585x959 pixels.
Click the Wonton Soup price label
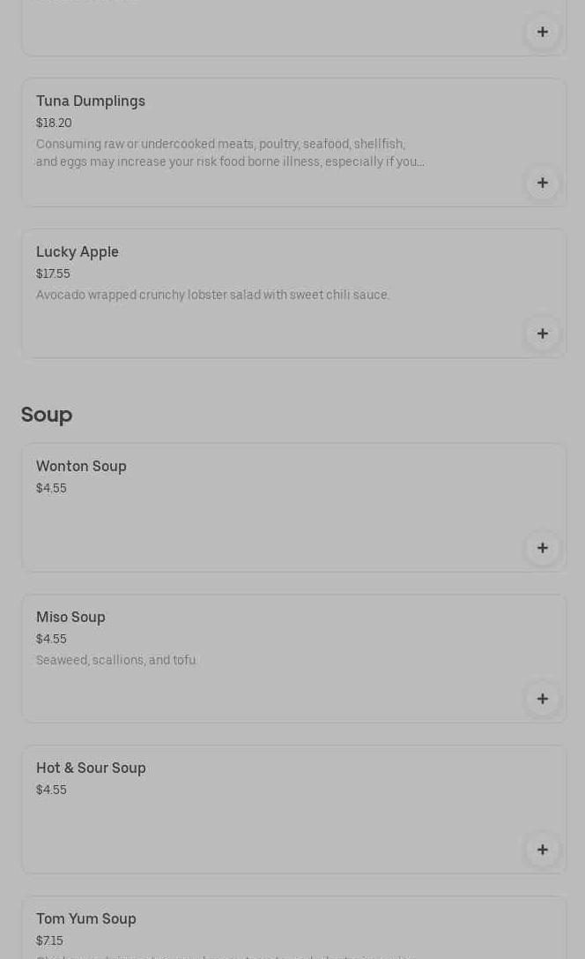pos(51,489)
